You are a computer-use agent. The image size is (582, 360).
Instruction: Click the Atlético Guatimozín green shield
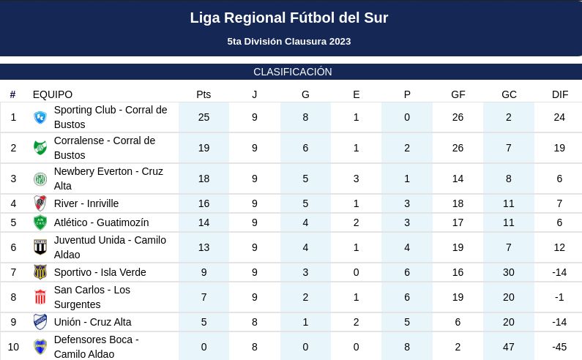(x=40, y=222)
